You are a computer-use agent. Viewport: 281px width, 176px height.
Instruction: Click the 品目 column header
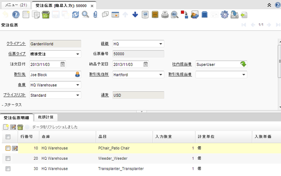click(x=125, y=137)
